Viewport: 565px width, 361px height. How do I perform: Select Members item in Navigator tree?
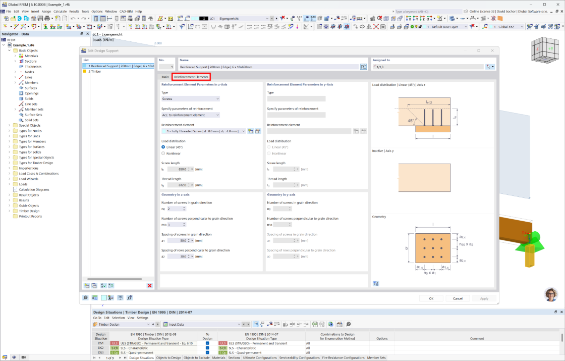31,83
